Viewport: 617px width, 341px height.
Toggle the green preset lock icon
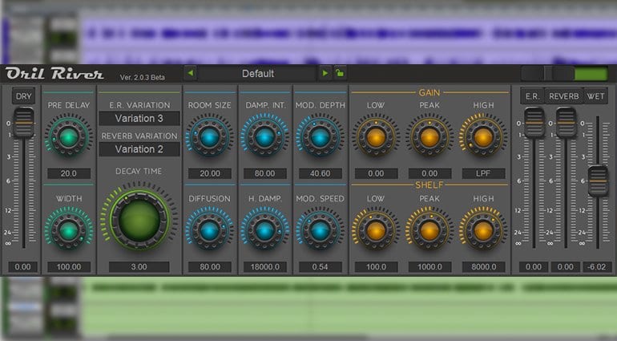[340, 73]
